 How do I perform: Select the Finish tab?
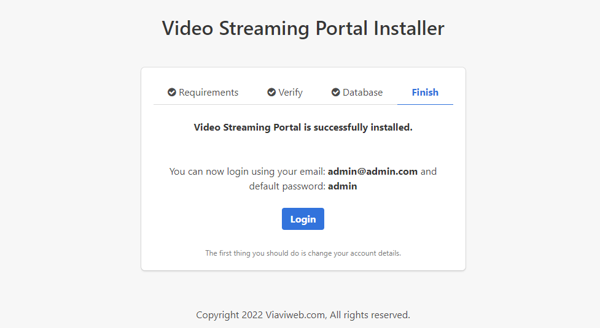(x=425, y=93)
